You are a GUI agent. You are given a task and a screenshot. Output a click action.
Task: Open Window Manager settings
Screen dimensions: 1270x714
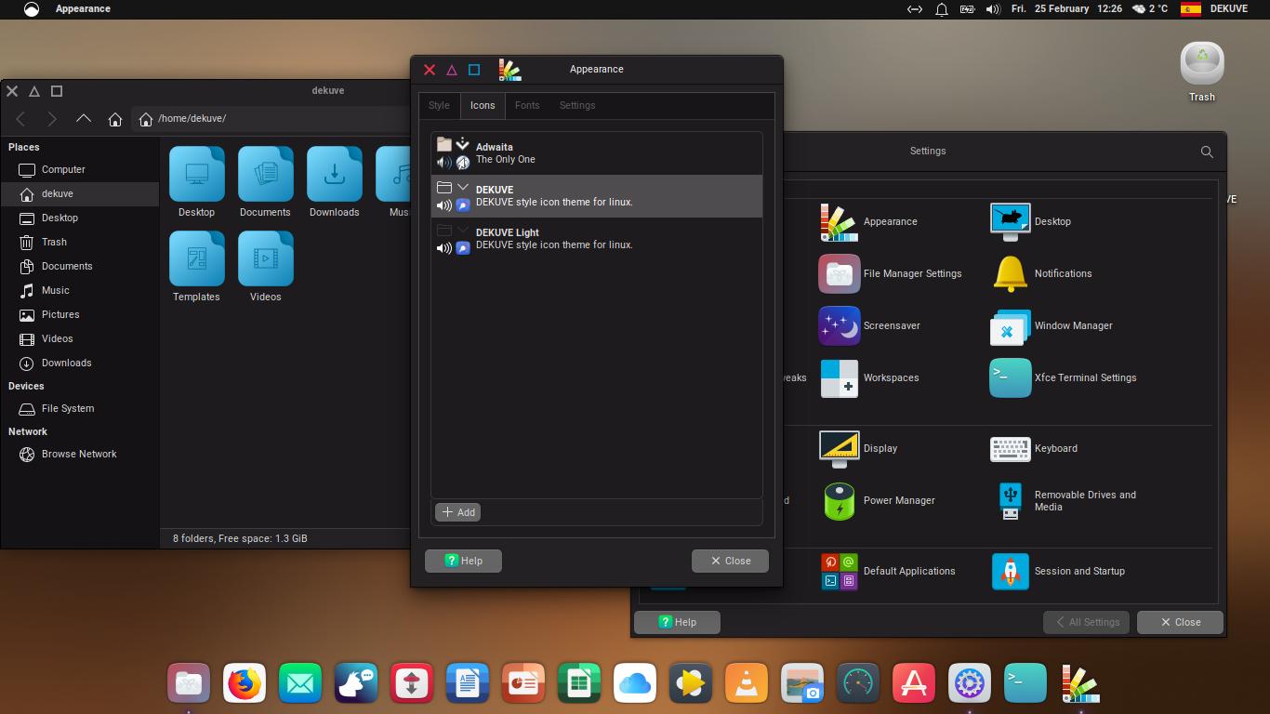(1052, 325)
